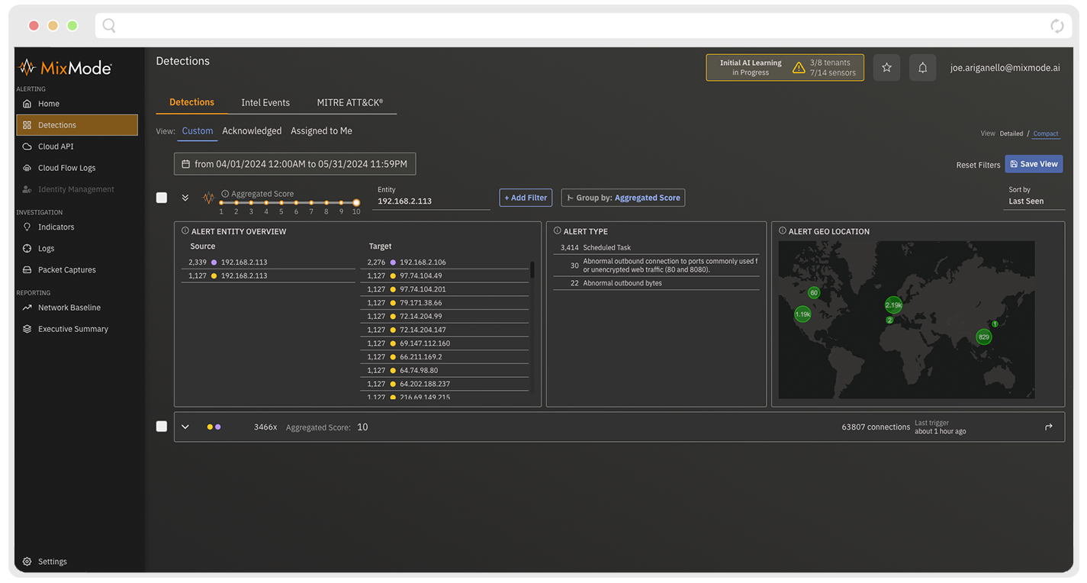Viewport: 1087px width, 583px height.
Task: Click the MixMode logo
Action: tap(65, 67)
